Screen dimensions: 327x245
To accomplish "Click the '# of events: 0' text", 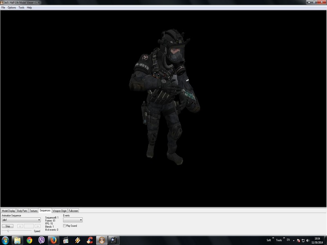I will coord(52,230).
